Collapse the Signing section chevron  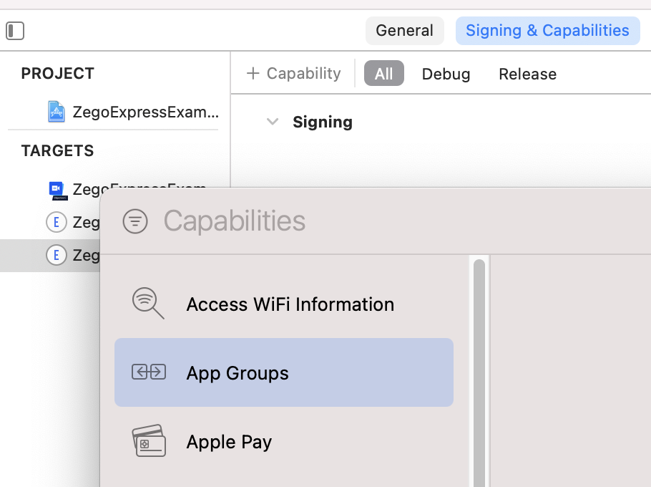click(273, 122)
